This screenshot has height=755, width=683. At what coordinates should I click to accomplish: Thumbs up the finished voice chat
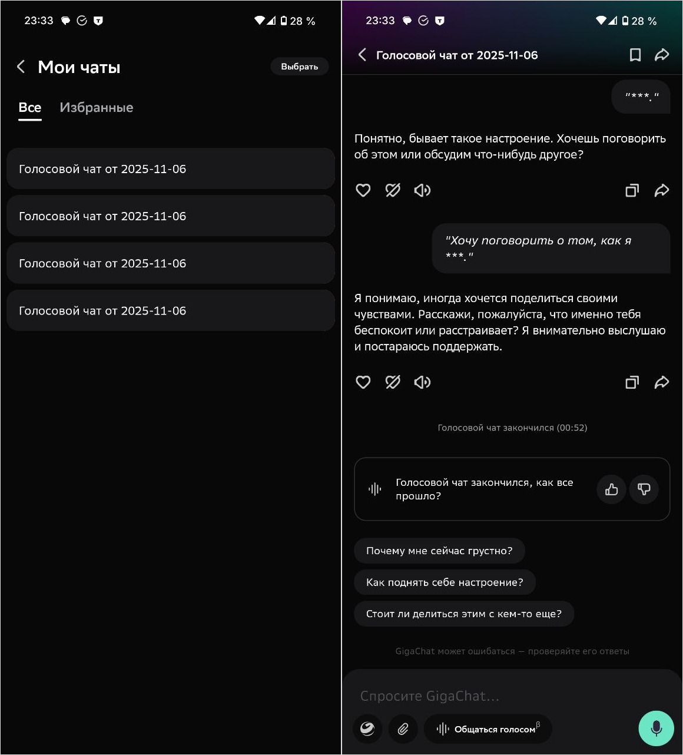click(x=611, y=489)
